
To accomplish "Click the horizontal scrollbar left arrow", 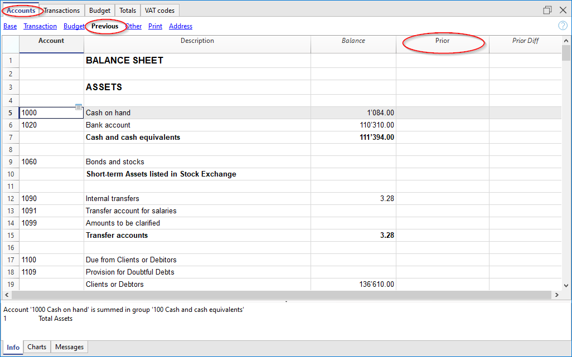I will tap(7, 295).
